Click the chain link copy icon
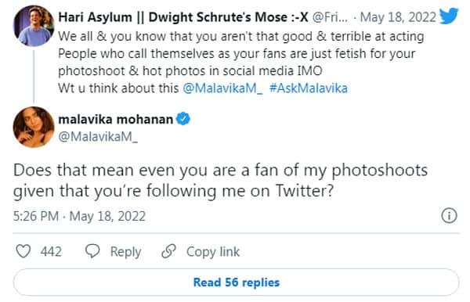Screen dimensions: 470x302 tap(168, 251)
